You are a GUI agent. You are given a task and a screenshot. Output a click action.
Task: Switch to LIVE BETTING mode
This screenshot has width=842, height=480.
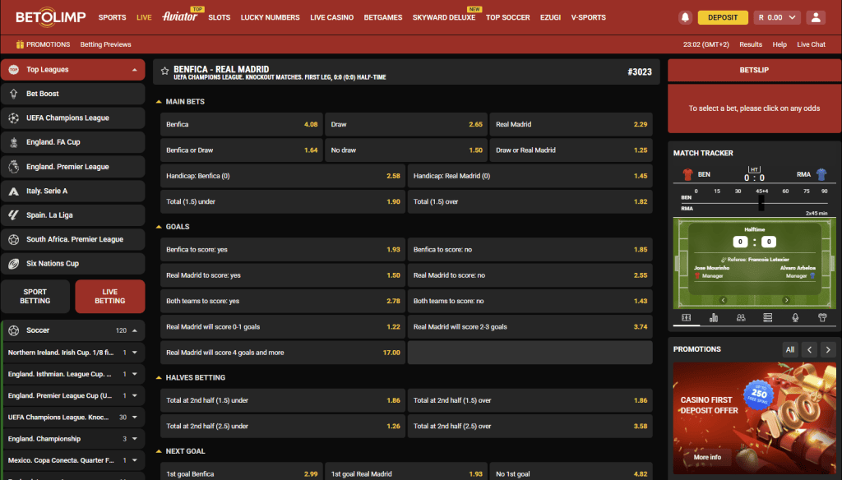(x=110, y=297)
